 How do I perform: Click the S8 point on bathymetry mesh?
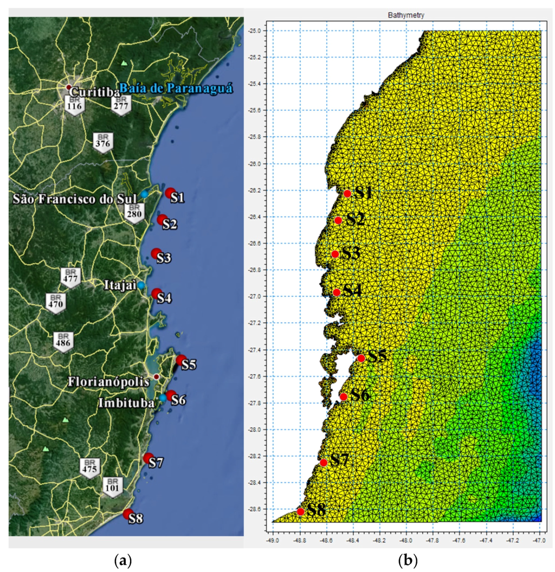(x=300, y=511)
